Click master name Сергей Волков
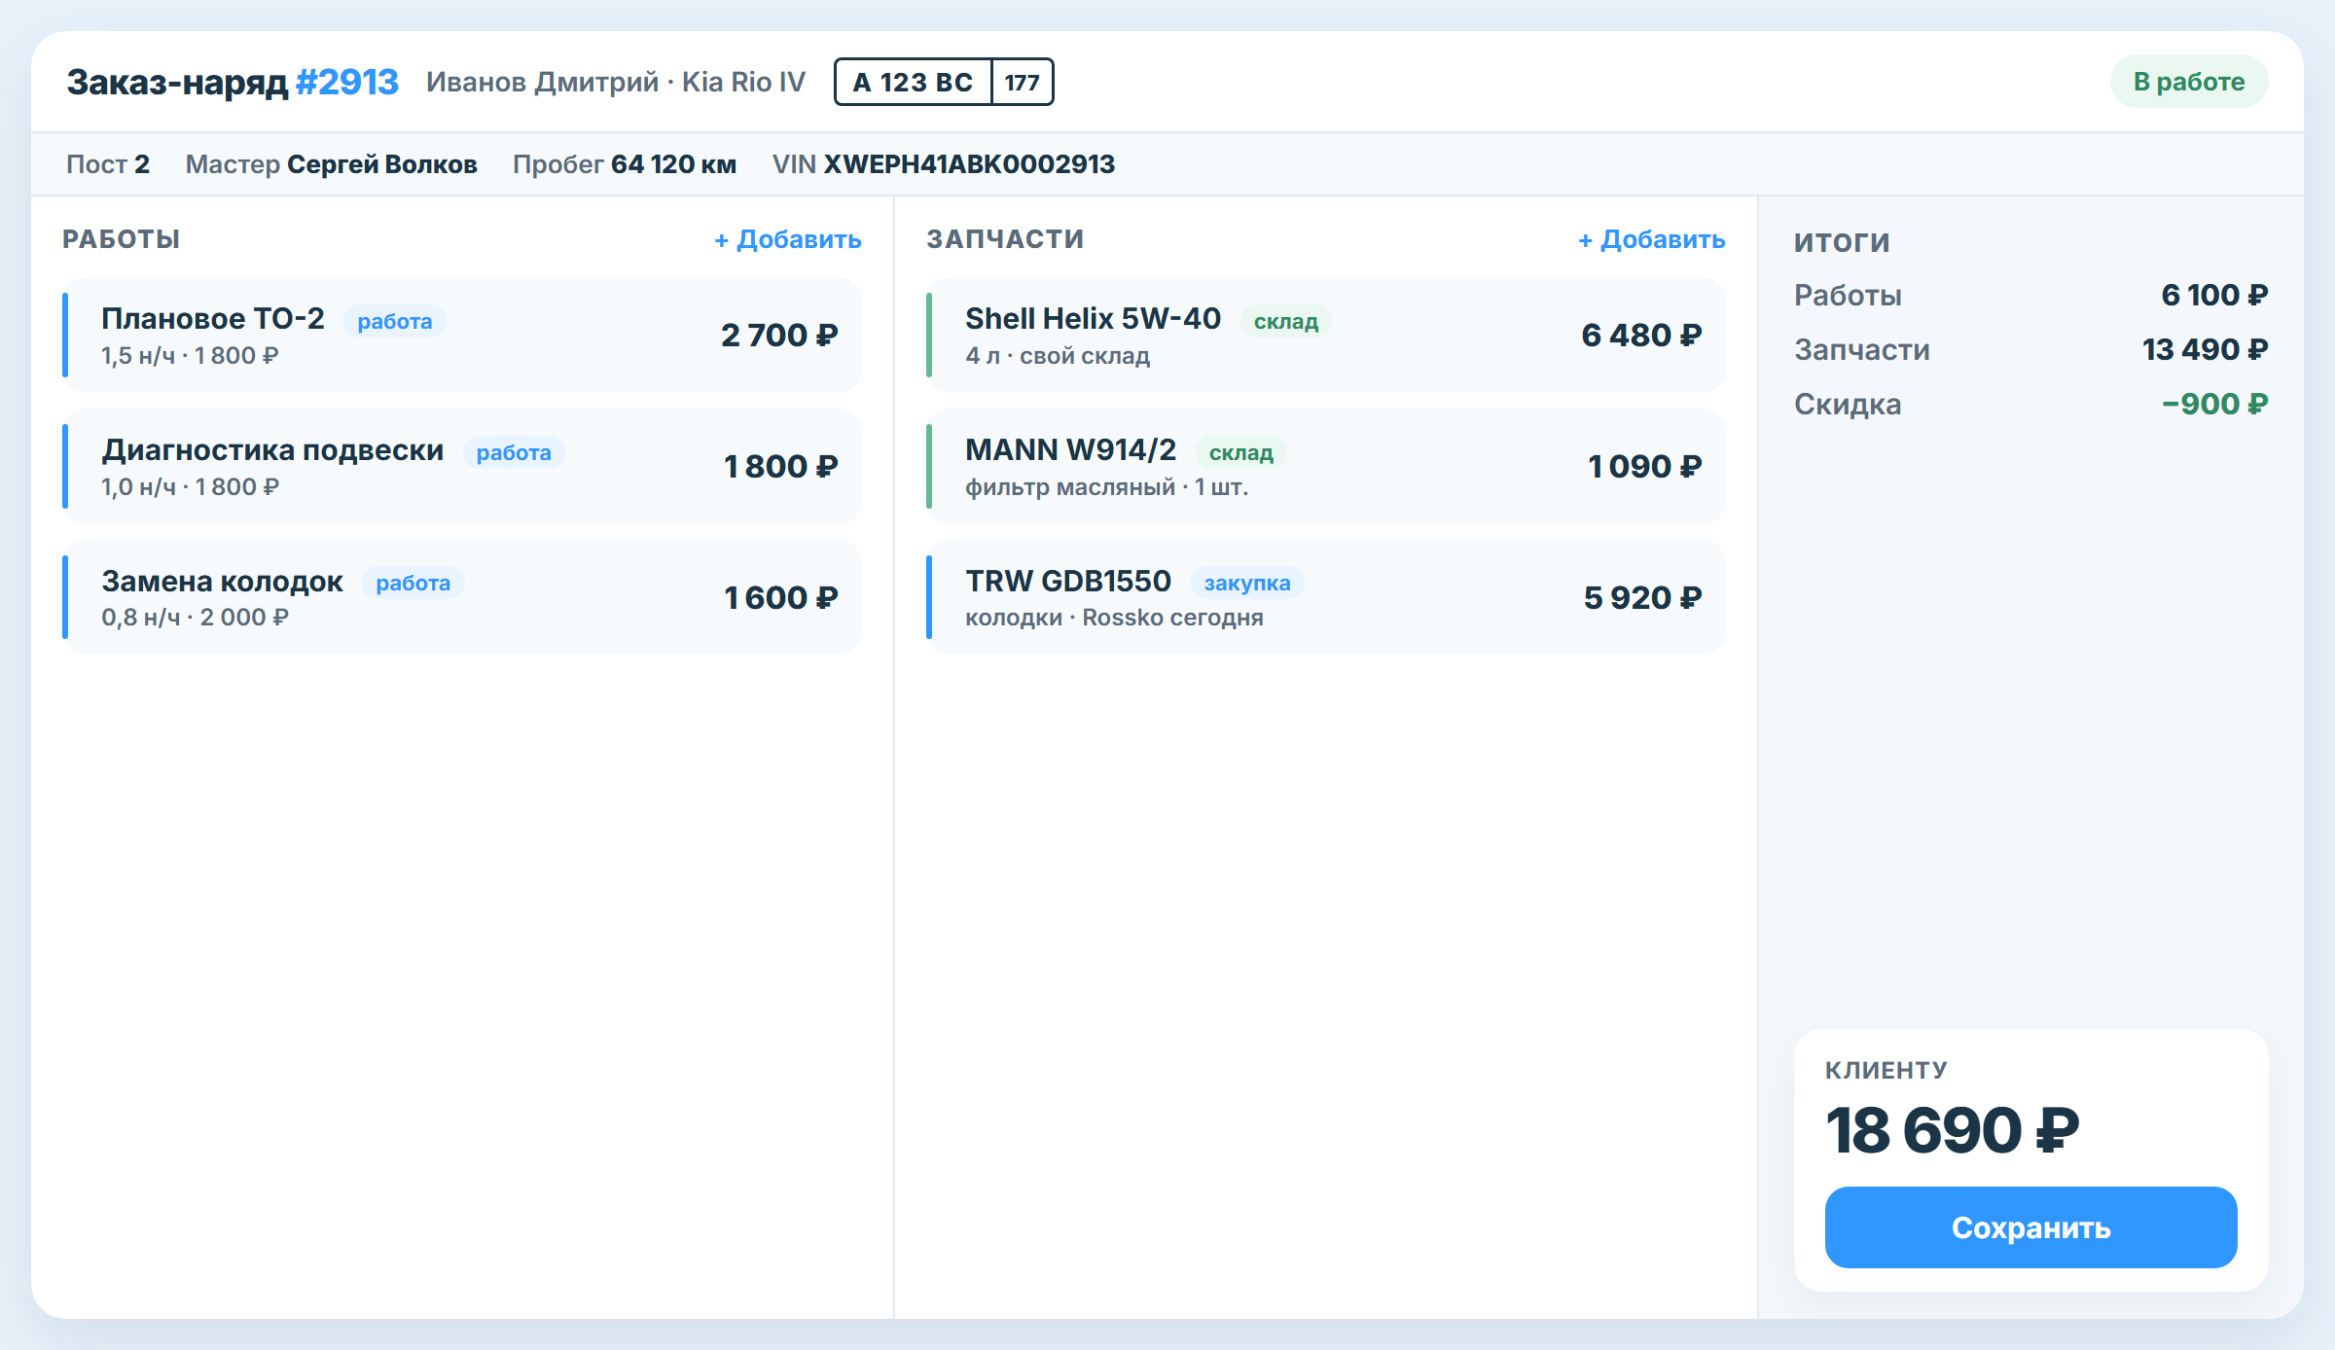Viewport: 2335px width, 1350px height. (x=381, y=163)
